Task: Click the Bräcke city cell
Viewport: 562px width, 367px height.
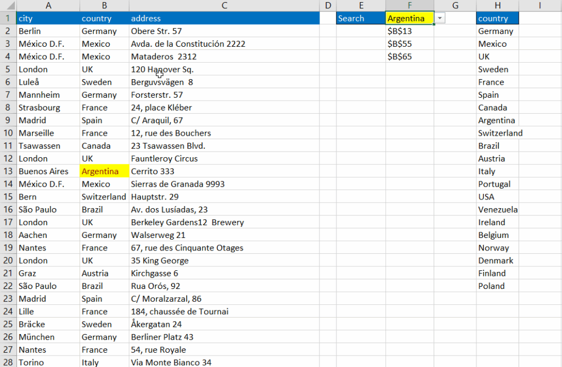Action: 48,324
